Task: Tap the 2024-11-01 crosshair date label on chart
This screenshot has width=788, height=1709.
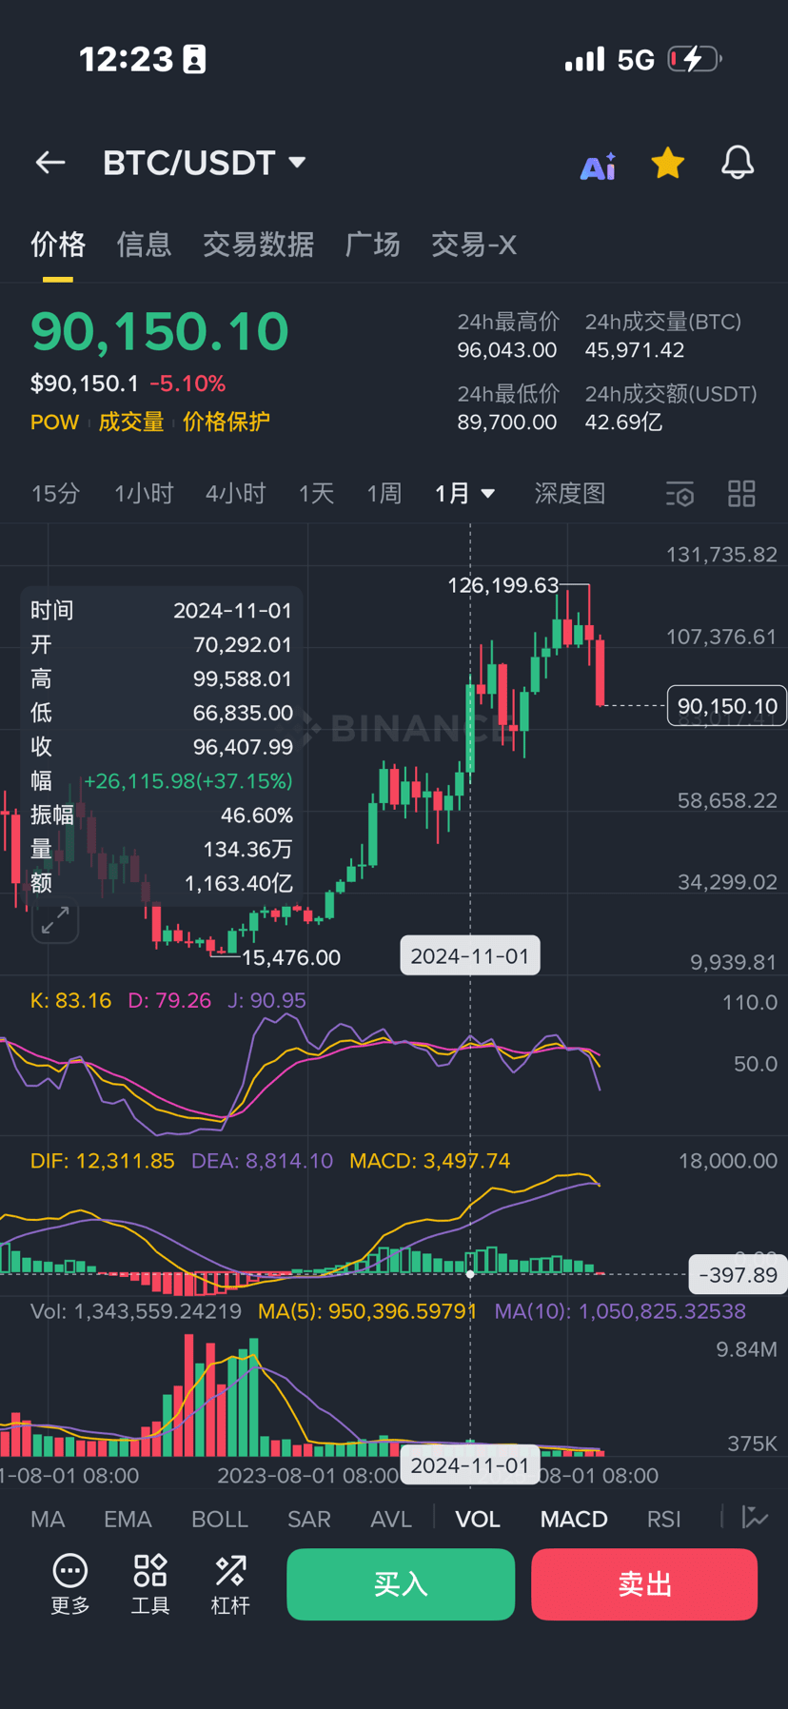Action: point(470,955)
